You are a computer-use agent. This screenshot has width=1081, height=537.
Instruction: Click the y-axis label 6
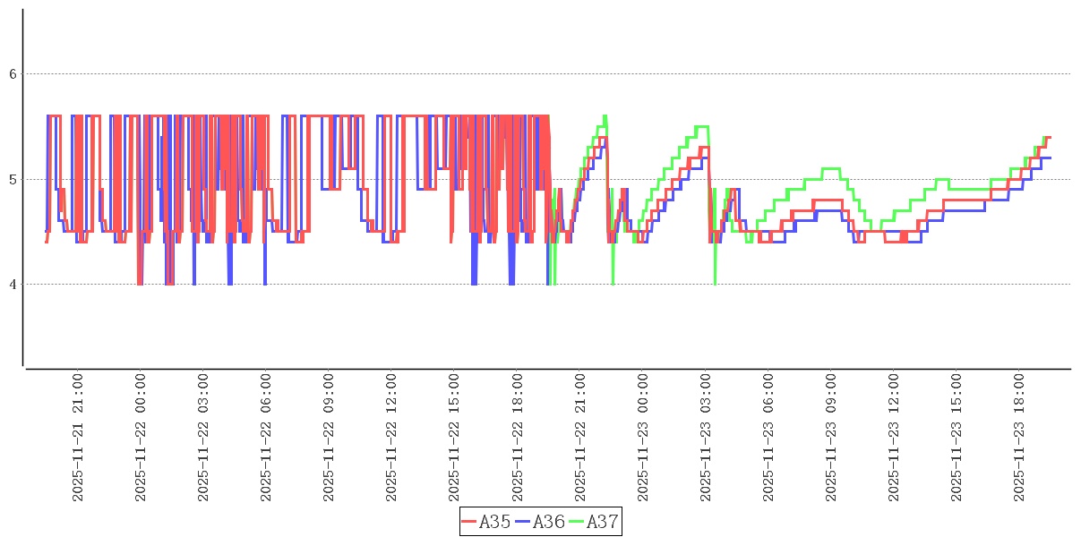tap(13, 74)
